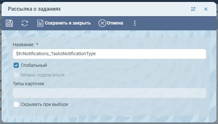Click the document icon beside Сохранить и закрыть
The height and width of the screenshot is (124, 218).
coord(40,23)
